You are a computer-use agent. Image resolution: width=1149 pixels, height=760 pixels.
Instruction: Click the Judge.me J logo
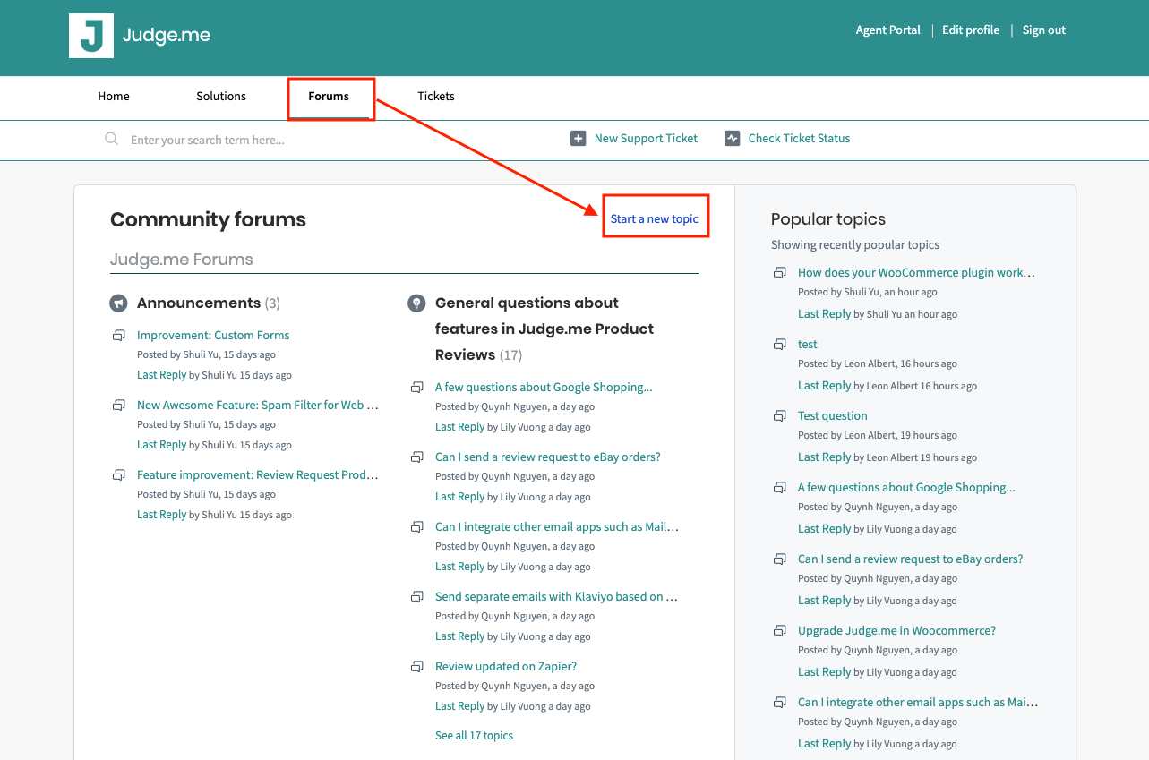click(91, 36)
